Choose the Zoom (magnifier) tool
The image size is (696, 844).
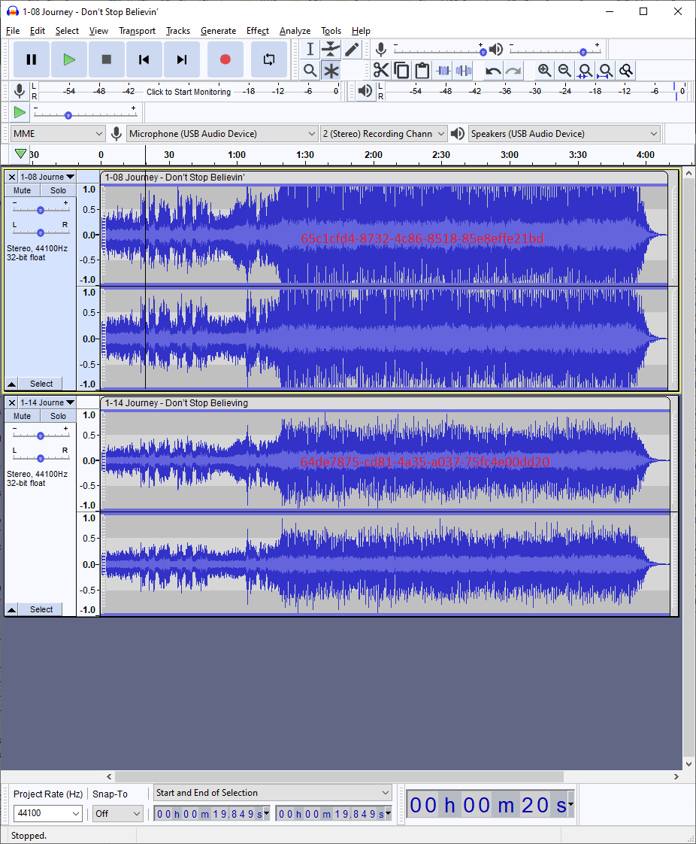click(x=310, y=71)
